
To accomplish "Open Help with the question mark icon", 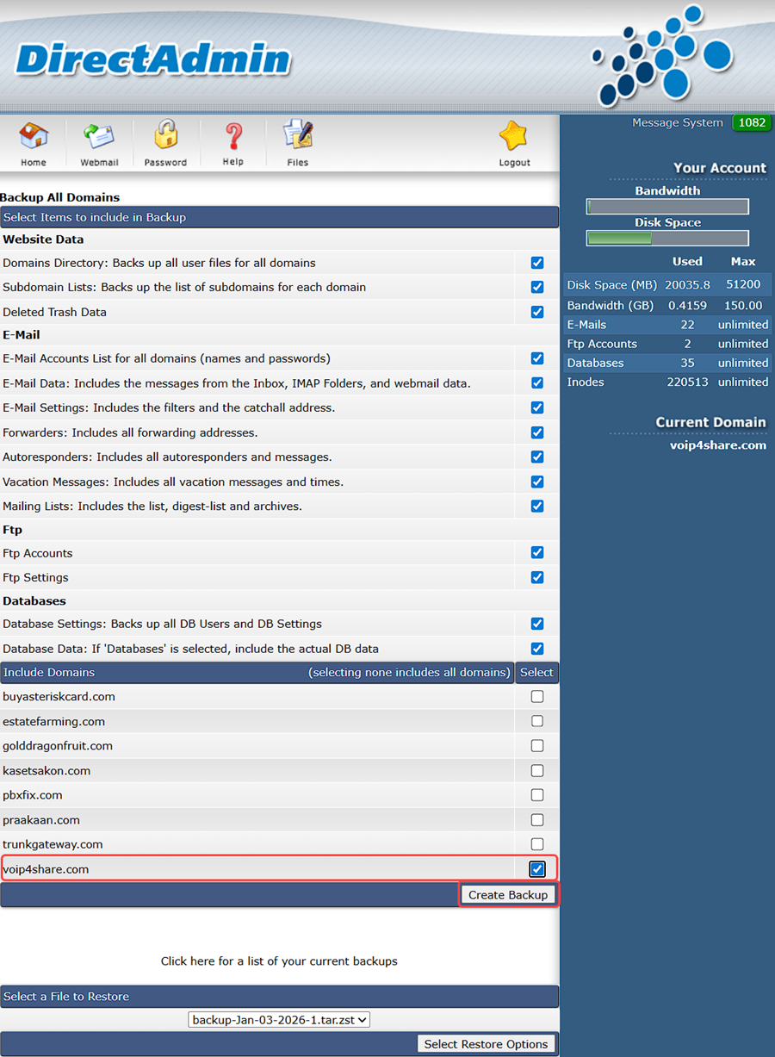I will pyautogui.click(x=232, y=136).
